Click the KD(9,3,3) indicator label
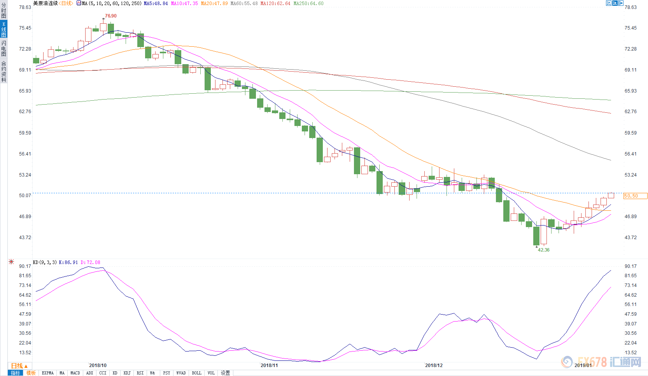This screenshot has width=648, height=376. [45, 262]
